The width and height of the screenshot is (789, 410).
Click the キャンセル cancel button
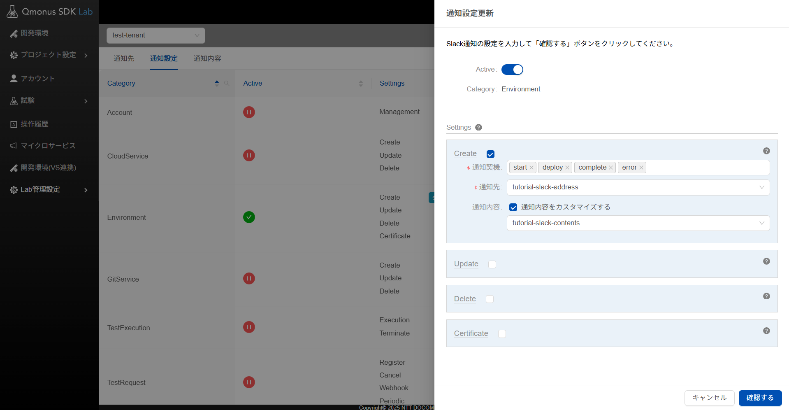(x=709, y=398)
